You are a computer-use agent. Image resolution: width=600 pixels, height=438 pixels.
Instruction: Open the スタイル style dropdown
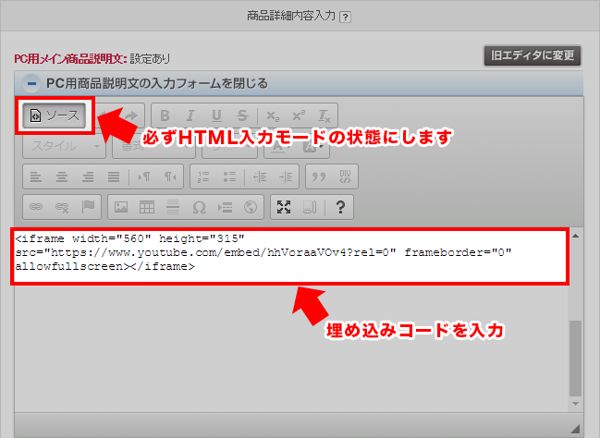pyautogui.click(x=65, y=146)
